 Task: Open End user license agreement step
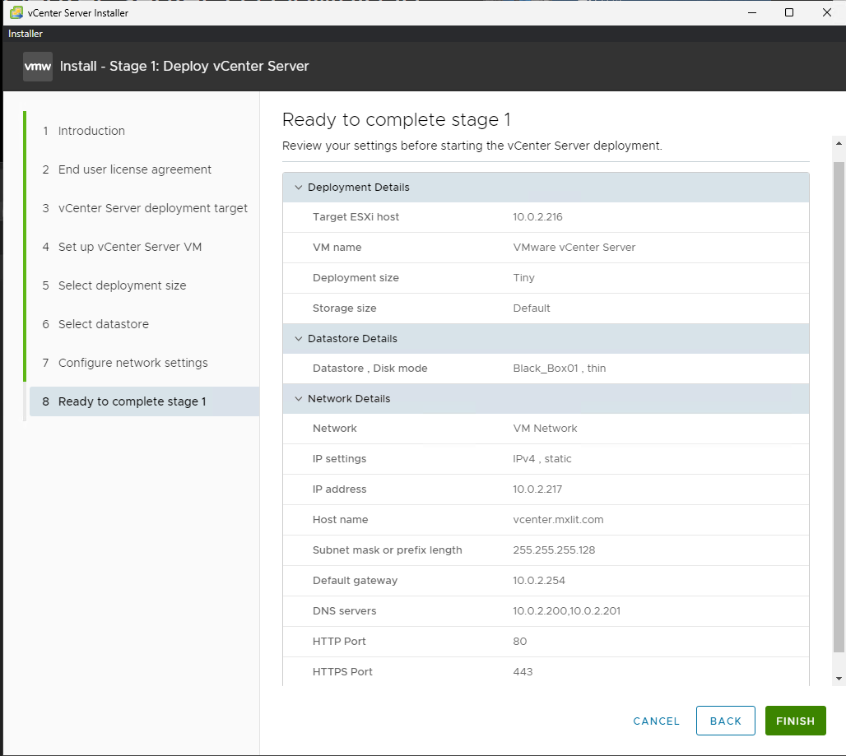click(134, 169)
